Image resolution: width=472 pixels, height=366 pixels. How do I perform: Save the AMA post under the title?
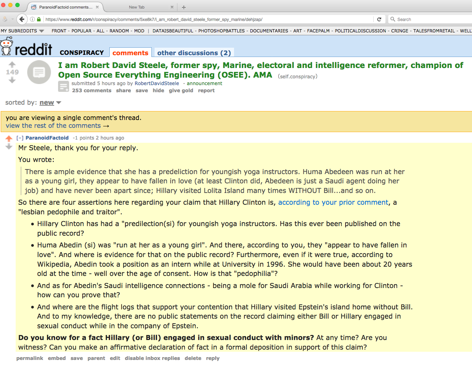click(x=142, y=90)
